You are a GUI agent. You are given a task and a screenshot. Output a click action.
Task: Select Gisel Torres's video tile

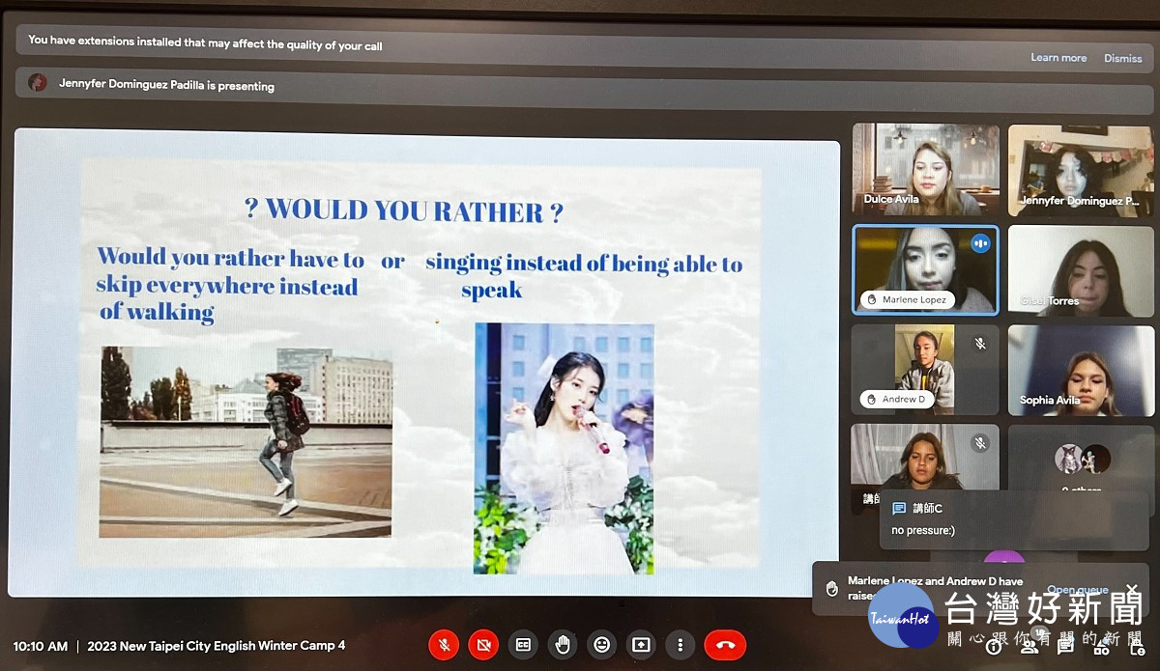pos(1081,270)
